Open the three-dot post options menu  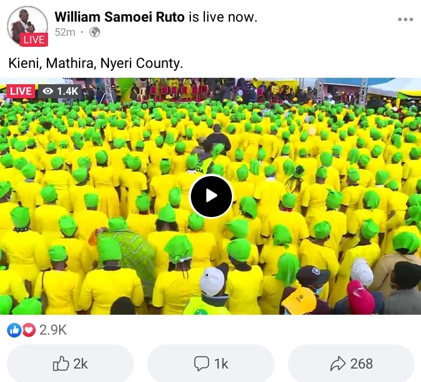point(405,19)
